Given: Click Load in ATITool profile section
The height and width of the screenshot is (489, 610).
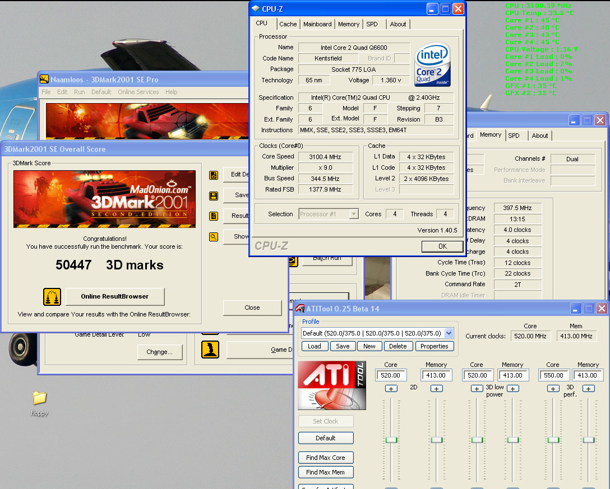Looking at the screenshot, I should click(x=315, y=346).
